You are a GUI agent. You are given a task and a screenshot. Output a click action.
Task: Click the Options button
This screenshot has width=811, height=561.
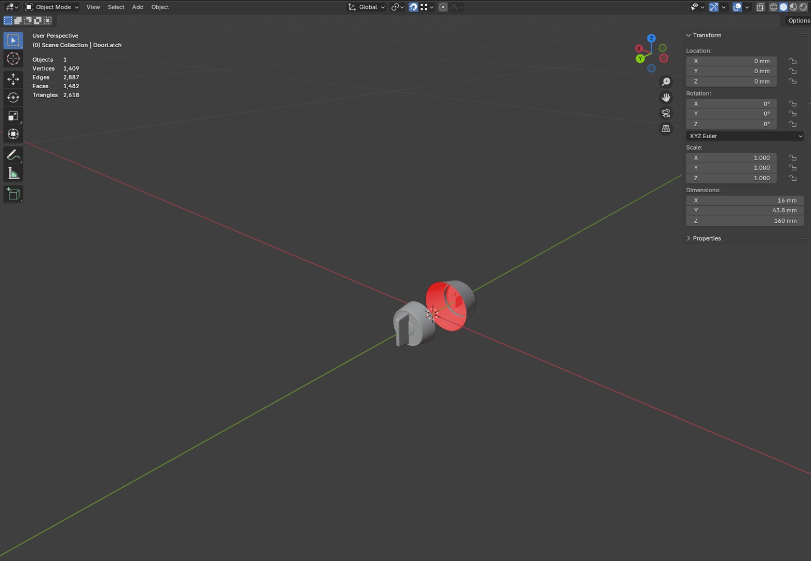tap(799, 21)
